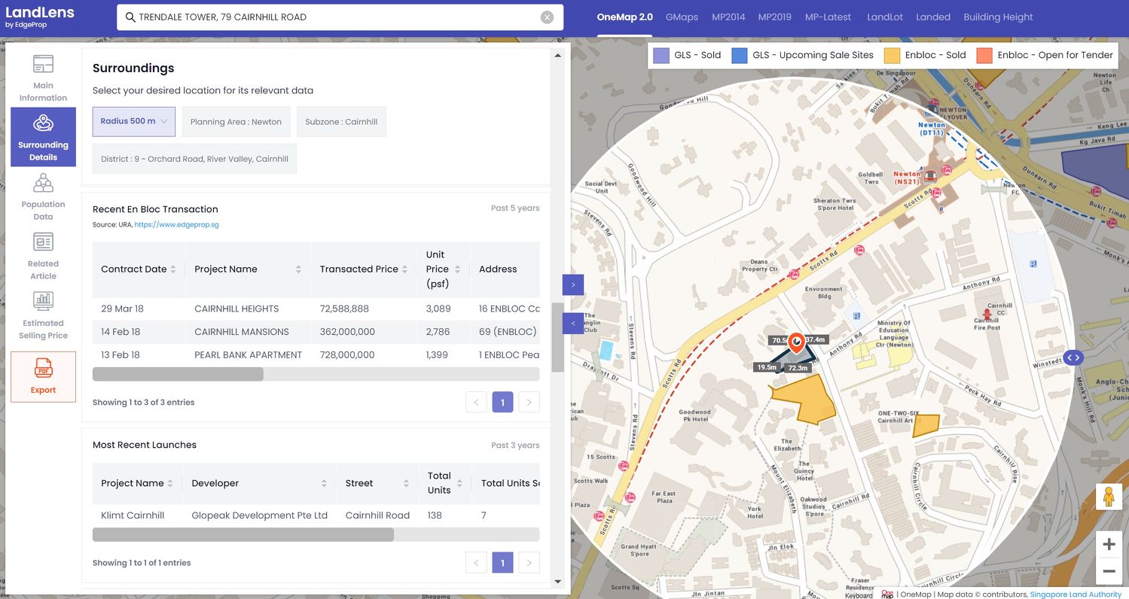Clear the address search field
Viewport: 1129px width, 599px height.
point(548,17)
